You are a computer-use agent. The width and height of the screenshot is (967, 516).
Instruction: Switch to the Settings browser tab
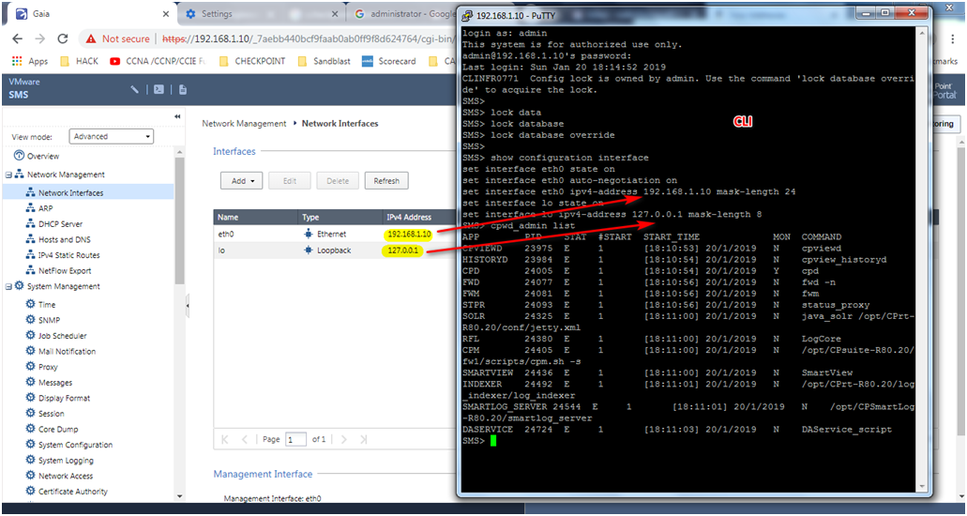[x=262, y=13]
